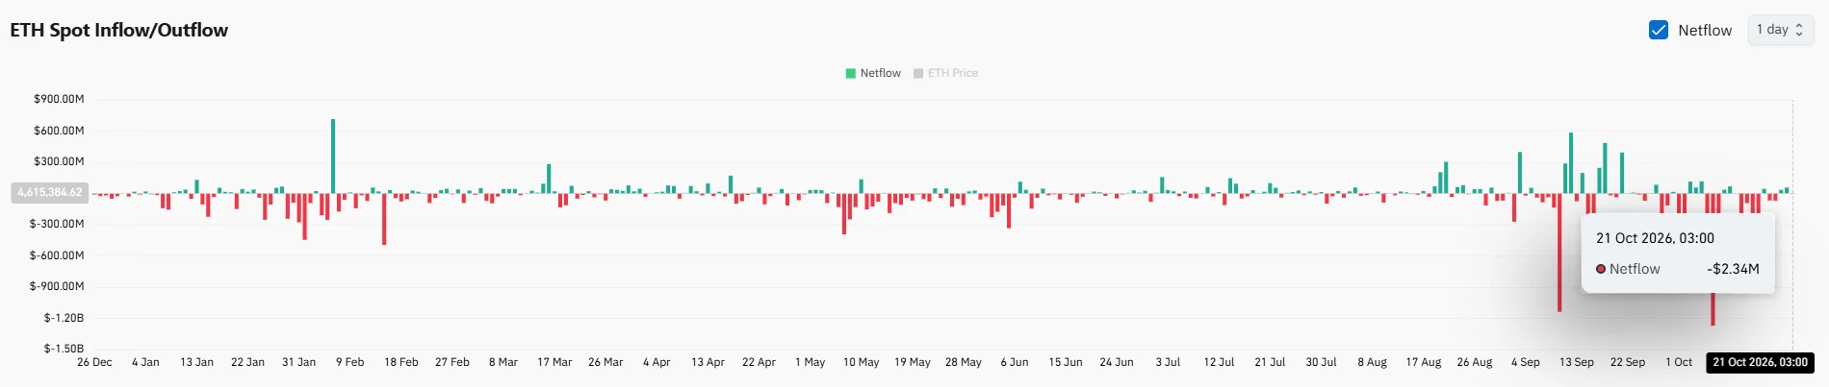The height and width of the screenshot is (387, 1829).
Task: Click the 4,615,384.62 value label on y-axis
Action: (x=50, y=192)
